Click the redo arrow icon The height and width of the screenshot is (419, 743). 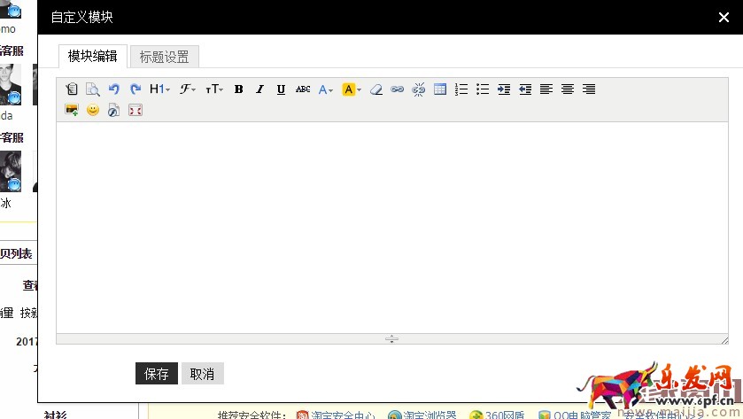pos(135,89)
